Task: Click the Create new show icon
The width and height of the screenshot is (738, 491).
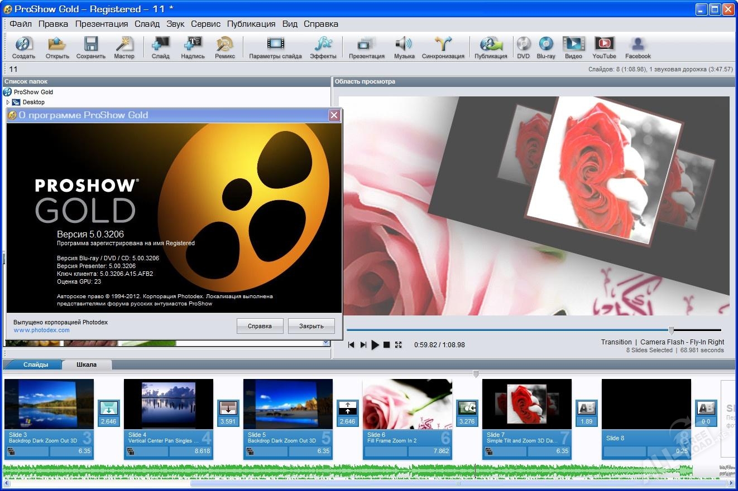Action: (x=23, y=45)
